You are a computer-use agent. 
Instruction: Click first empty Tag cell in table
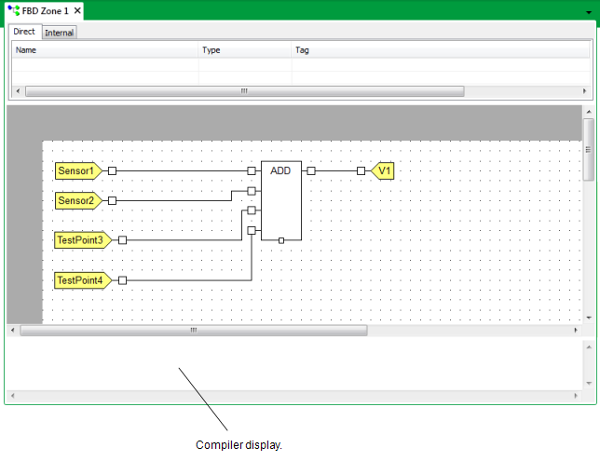click(441, 64)
